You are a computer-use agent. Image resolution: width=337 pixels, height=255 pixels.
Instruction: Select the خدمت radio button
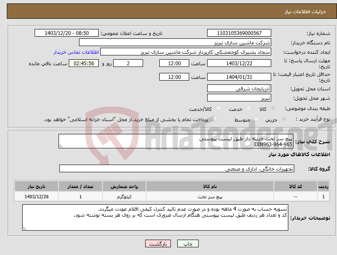coord(249,108)
